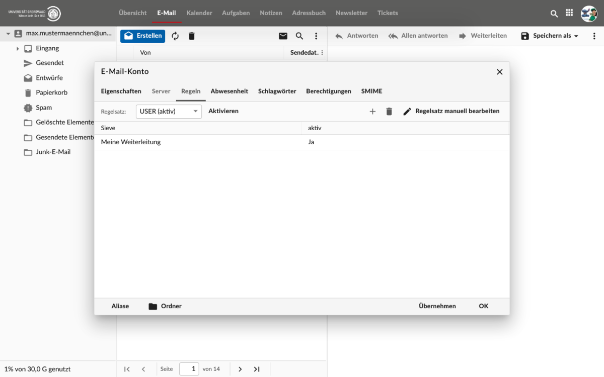Switch to the Abwesenheit tab
The width and height of the screenshot is (604, 377).
click(229, 91)
